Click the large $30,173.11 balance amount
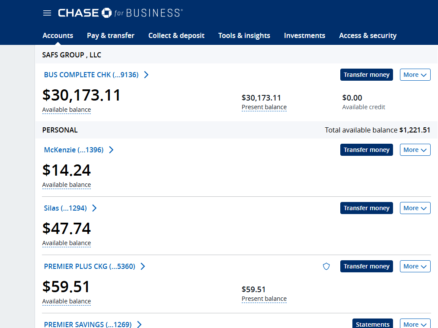438x328 pixels. pyautogui.click(x=81, y=95)
